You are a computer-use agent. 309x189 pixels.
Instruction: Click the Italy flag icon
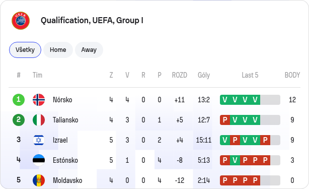(x=39, y=120)
